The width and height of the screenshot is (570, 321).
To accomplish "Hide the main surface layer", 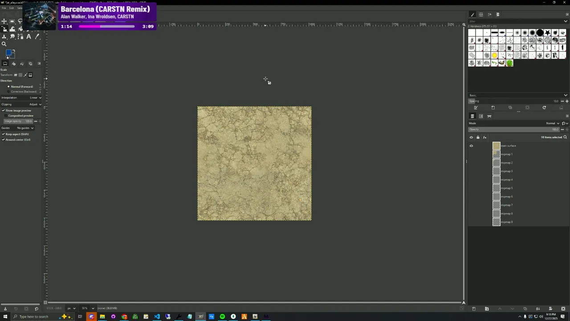I will coord(471,146).
